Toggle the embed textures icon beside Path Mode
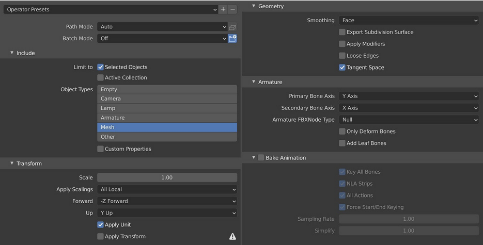Image resolution: width=483 pixels, height=245 pixels. tap(232, 27)
